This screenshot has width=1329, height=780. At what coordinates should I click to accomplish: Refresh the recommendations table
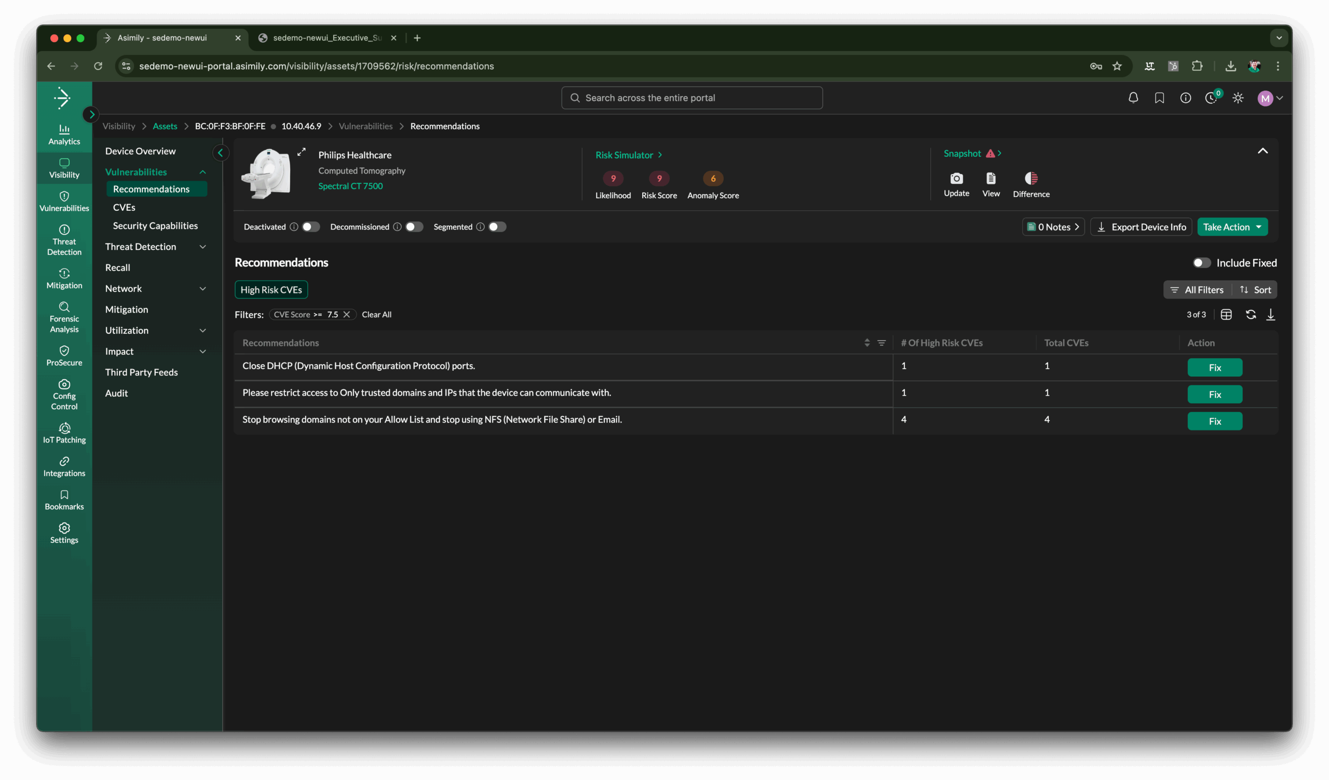coord(1251,314)
